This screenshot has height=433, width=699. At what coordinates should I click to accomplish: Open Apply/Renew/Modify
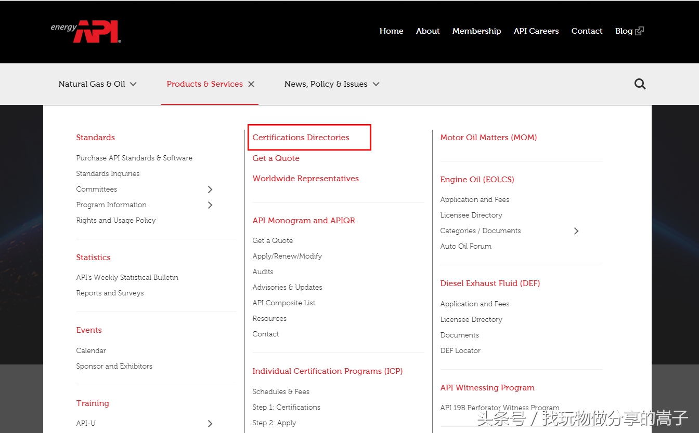tap(287, 256)
